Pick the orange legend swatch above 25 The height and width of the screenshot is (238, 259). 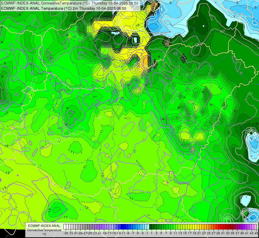click(x=208, y=227)
